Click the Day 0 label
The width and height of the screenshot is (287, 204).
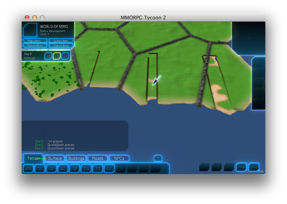tap(28, 54)
